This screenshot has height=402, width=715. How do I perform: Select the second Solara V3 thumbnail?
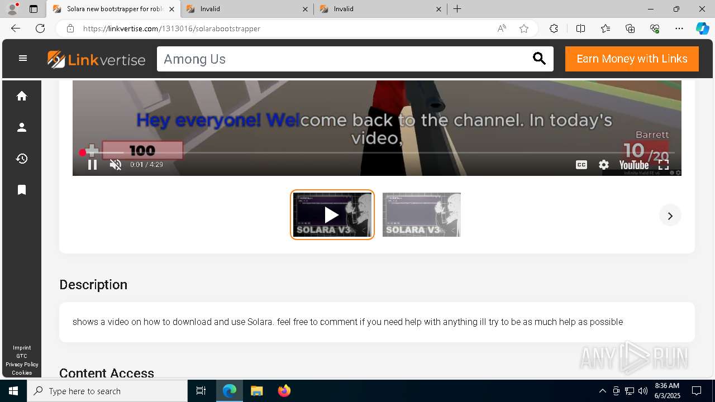pos(422,214)
